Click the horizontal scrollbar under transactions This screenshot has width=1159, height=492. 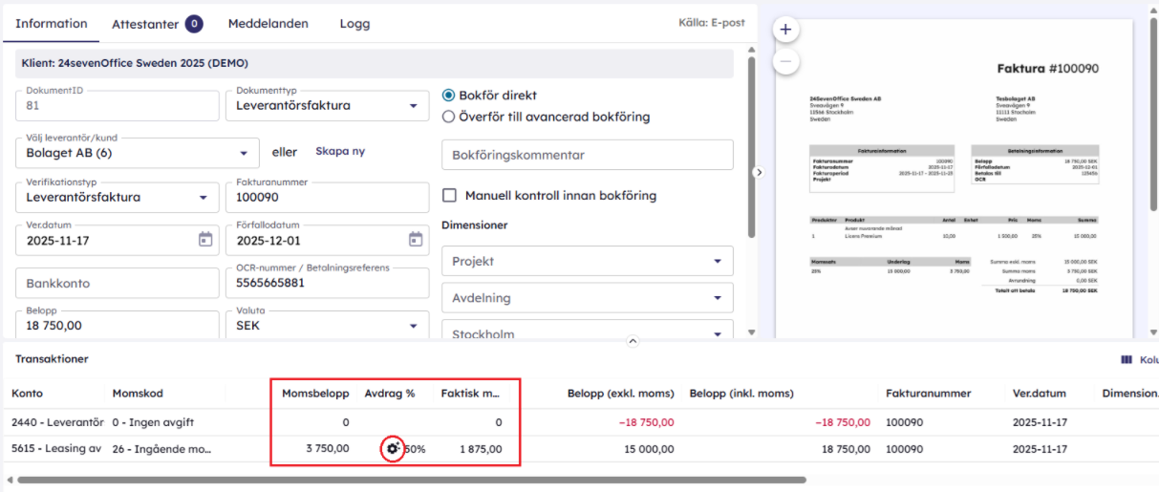411,480
